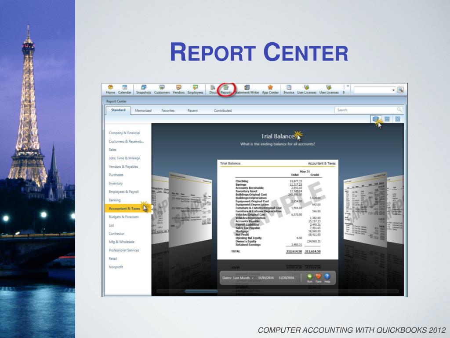Image resolution: width=450 pixels, height=338 pixels.
Task: Open Snapshots from the icon bar
Action: 144,89
